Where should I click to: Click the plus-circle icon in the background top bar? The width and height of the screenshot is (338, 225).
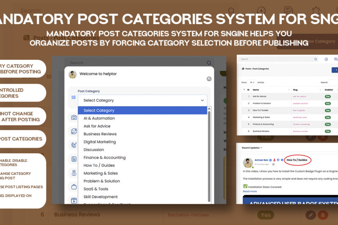tap(261, 10)
